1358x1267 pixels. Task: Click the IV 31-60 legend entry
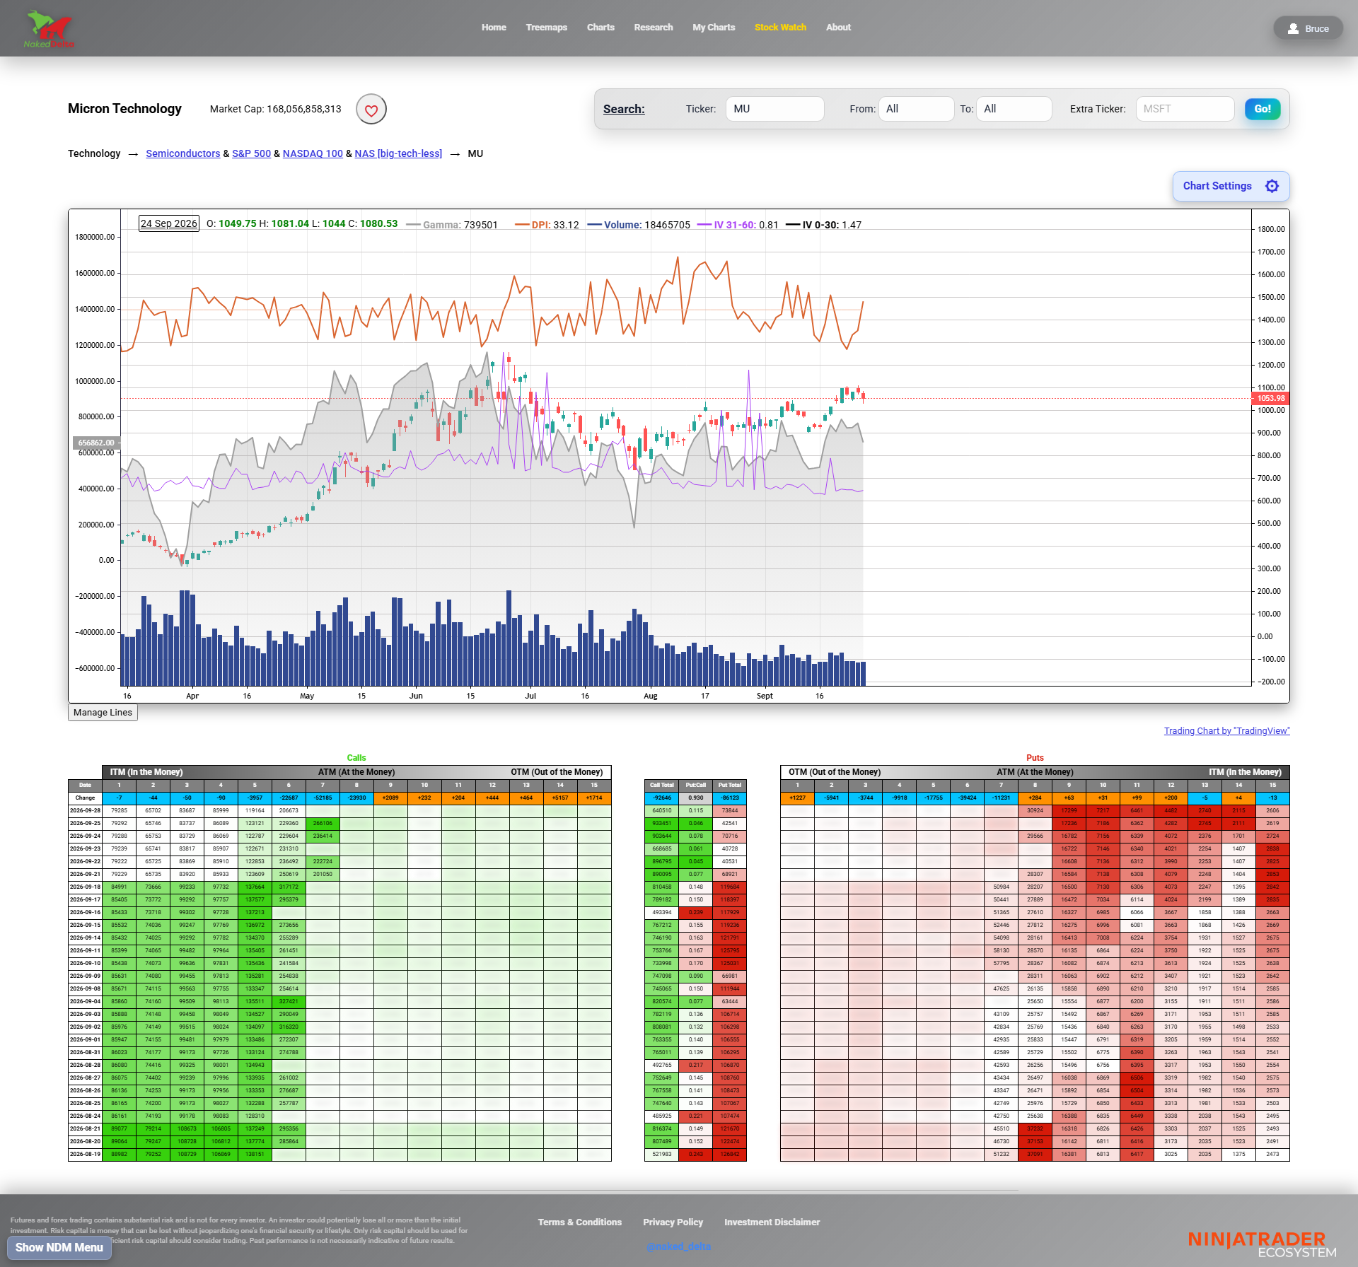click(x=738, y=225)
